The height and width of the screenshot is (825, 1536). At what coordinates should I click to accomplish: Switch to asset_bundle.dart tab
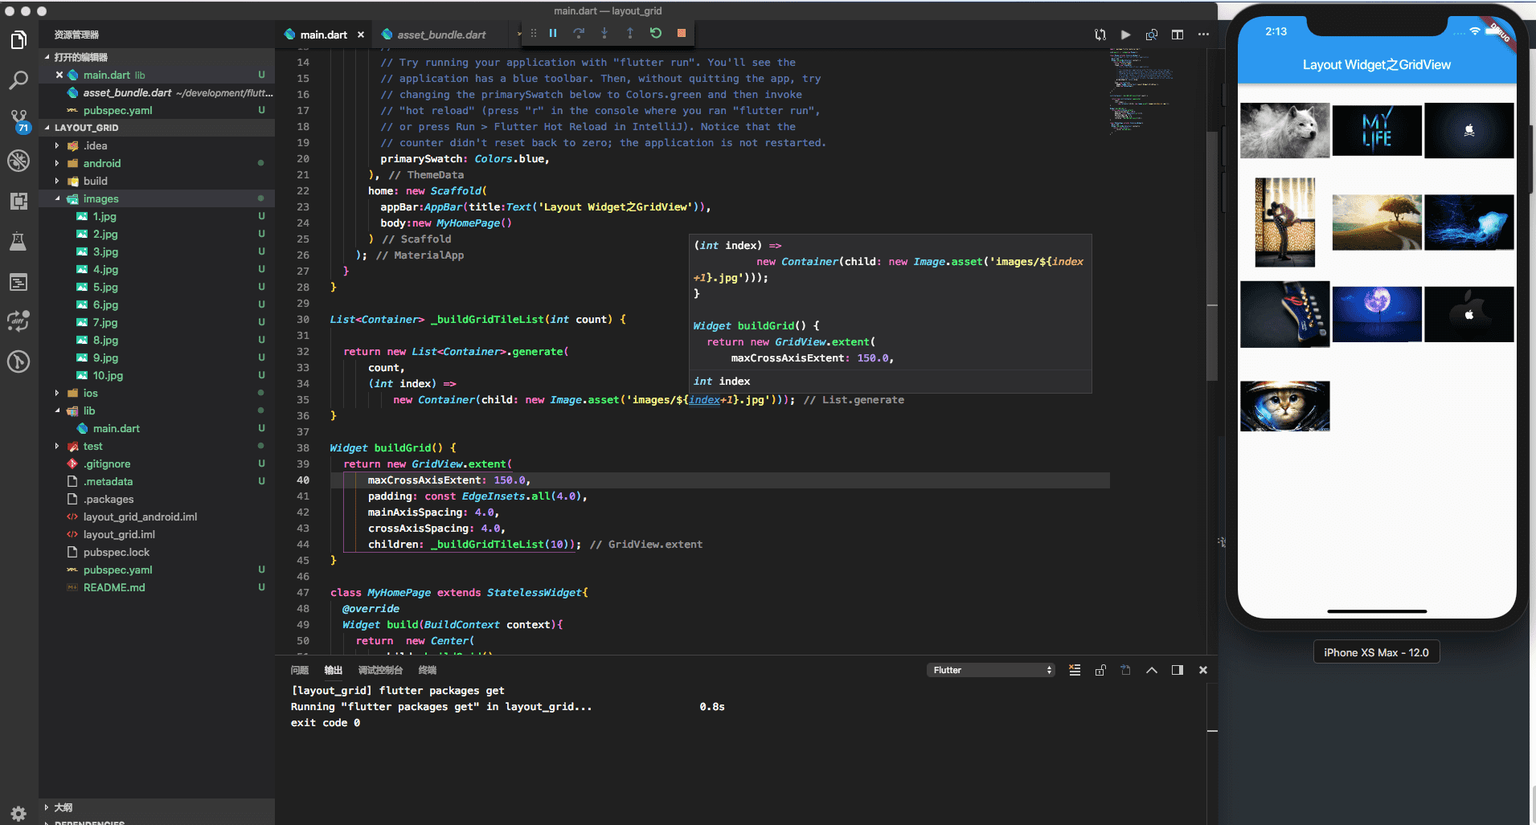[440, 35]
